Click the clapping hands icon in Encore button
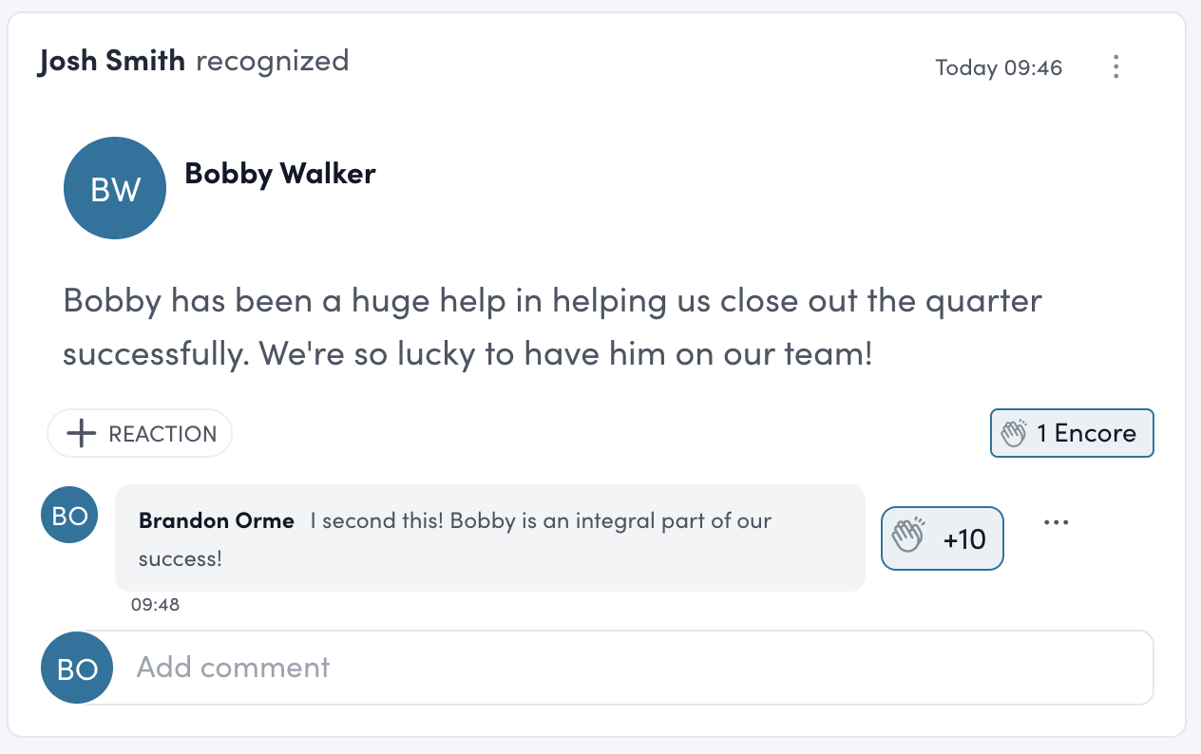 (x=1015, y=434)
